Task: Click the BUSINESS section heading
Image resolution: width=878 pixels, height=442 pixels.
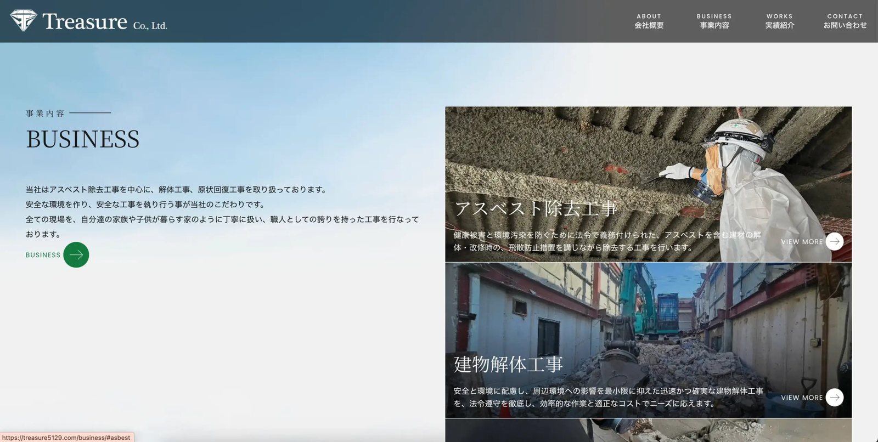Action: click(x=83, y=139)
